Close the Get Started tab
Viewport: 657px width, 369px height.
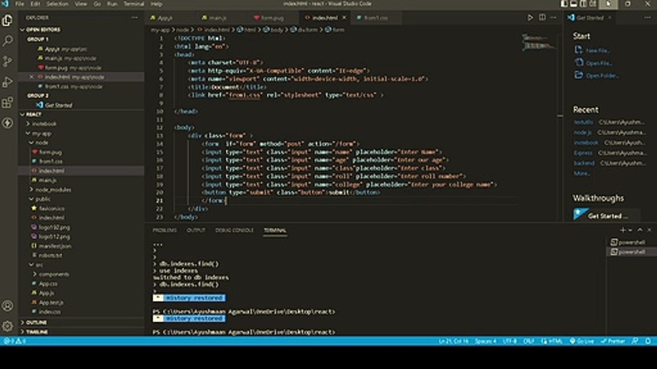point(609,17)
